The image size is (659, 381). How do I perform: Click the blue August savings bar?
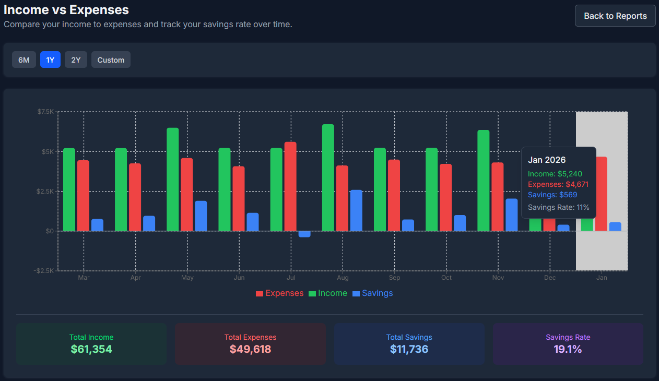tap(356, 210)
